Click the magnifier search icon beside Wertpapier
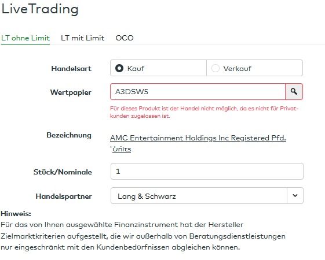Image resolution: width=325 pixels, height=260 pixels. (x=294, y=91)
